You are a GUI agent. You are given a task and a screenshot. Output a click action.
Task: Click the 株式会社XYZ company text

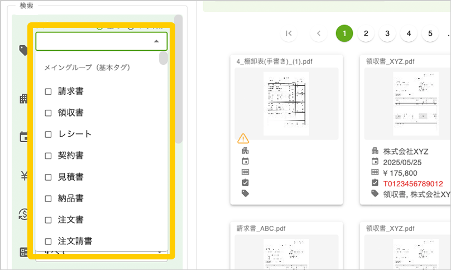pos(406,152)
